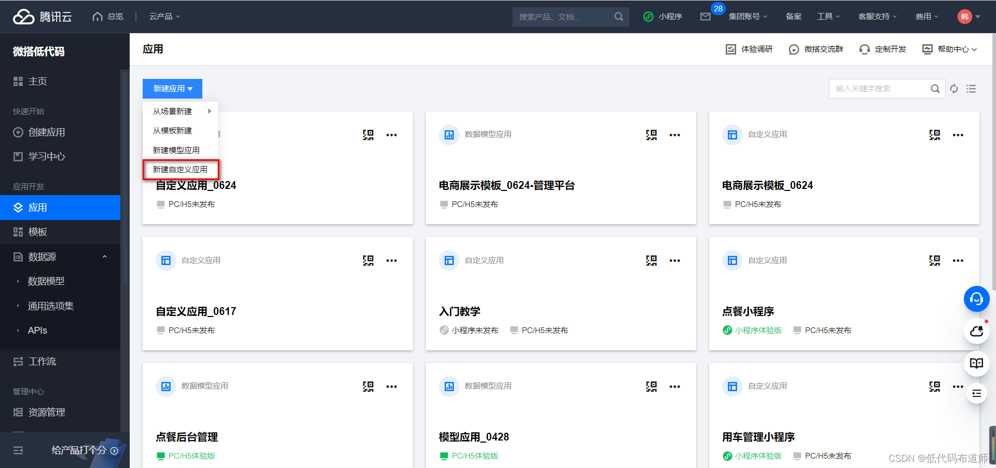
Task: Open the 用车管理小程序 card title
Action: pos(758,437)
